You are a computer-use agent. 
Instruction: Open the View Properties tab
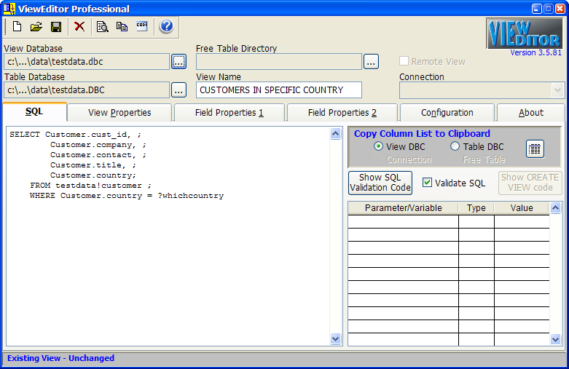pos(119,113)
